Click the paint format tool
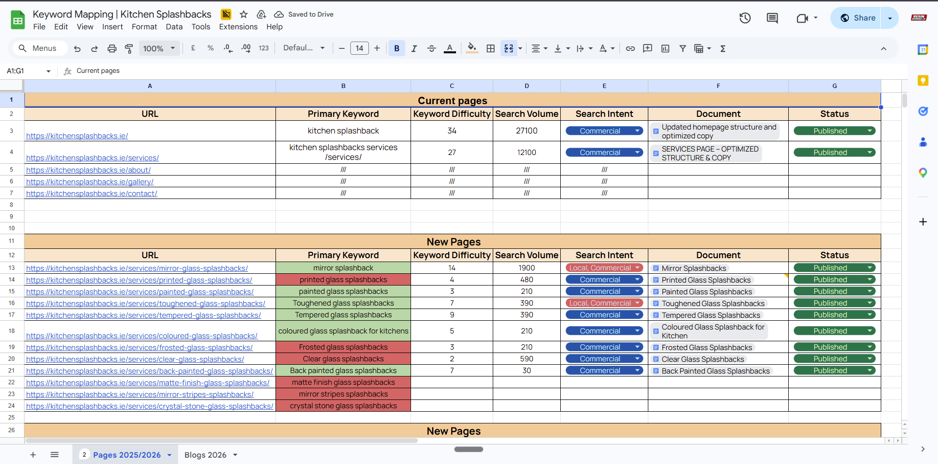Viewport: 938px width, 464px height. (x=129, y=48)
